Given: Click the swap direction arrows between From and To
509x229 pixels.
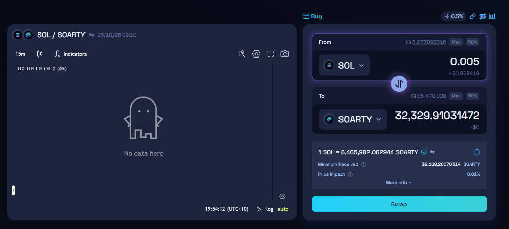Looking at the screenshot, I should coord(399,83).
